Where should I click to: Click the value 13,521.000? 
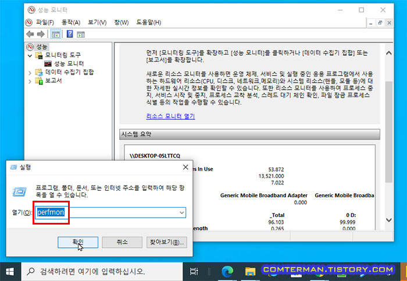click(271, 176)
